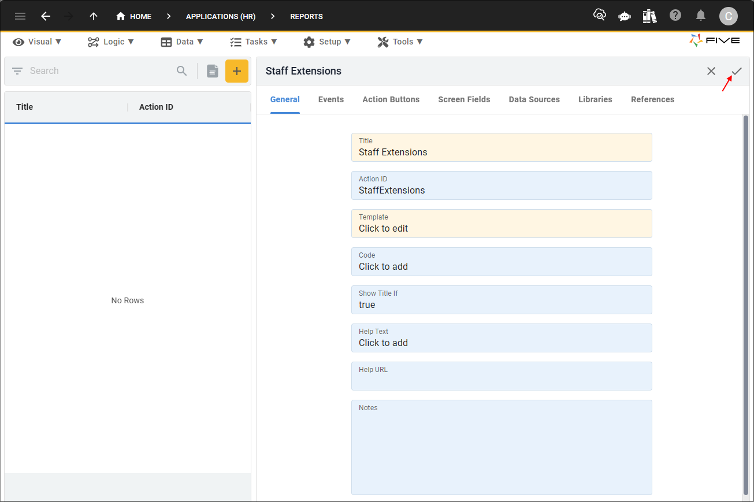Open the Data dropdown menu
Image resolution: width=754 pixels, height=502 pixels.
pyautogui.click(x=182, y=42)
